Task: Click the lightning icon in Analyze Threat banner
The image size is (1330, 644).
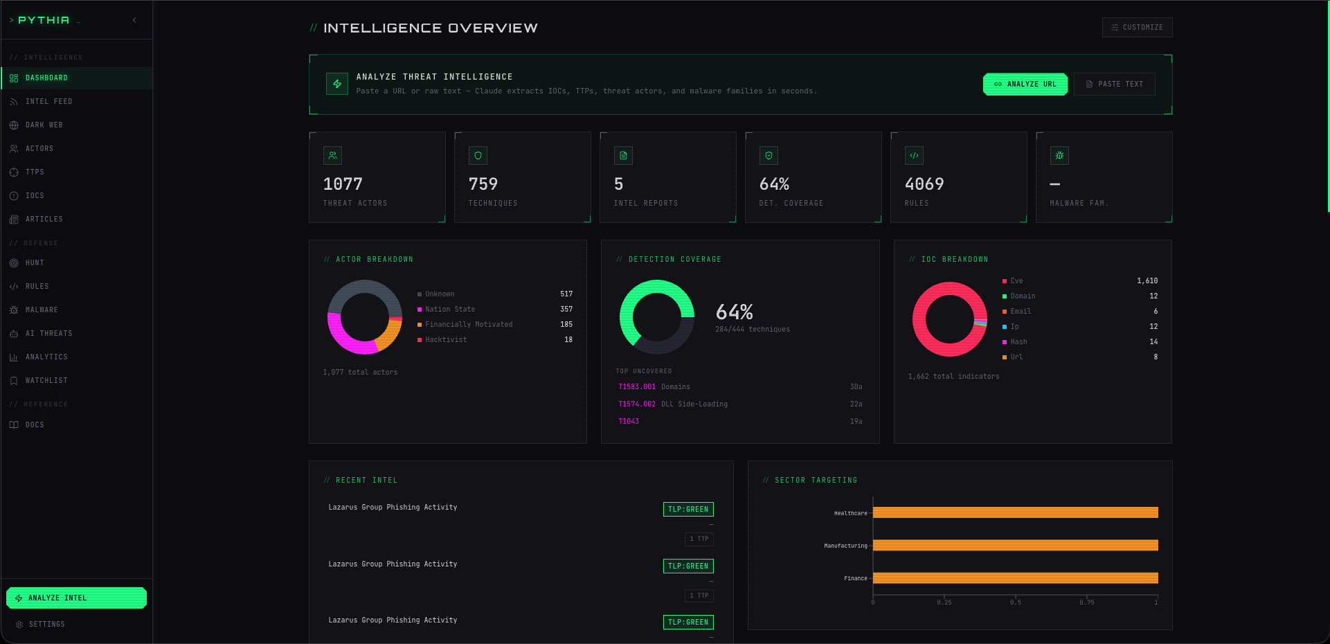Action: (x=337, y=84)
